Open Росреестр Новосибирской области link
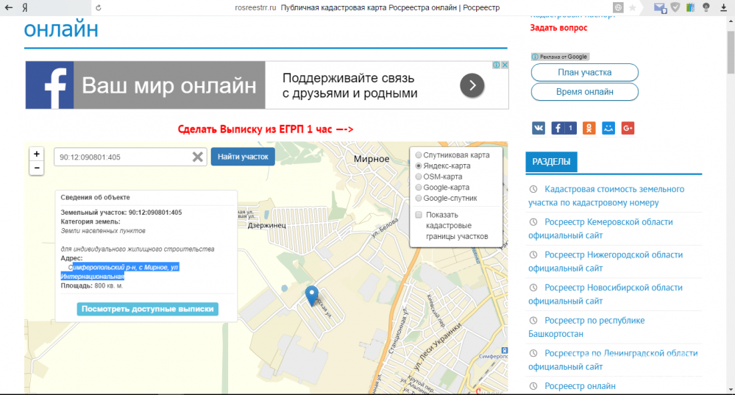Screen dimensions: 735x395 pos(606,294)
